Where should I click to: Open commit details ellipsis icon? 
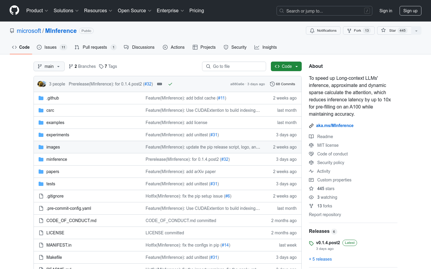click(x=160, y=84)
